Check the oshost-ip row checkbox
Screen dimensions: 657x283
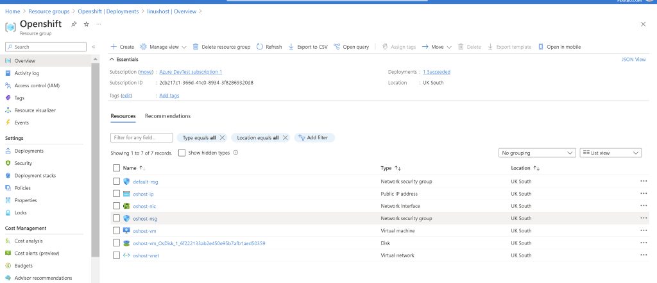(117, 194)
